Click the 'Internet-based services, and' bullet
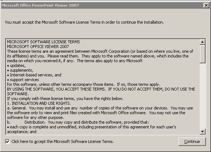This screenshot has width=211, height=152. click(34, 75)
